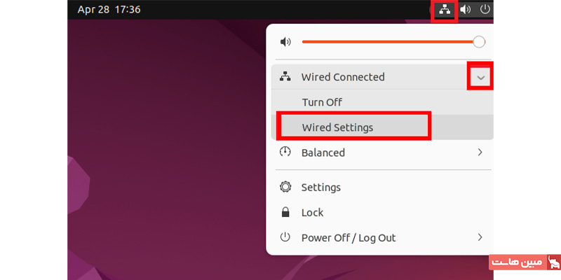Click the volume slider track
Image resolution: width=561 pixels, height=280 pixels.
[386, 42]
